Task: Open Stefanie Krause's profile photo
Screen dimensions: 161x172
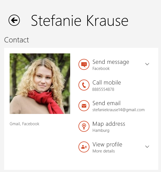Action: pyautogui.click(x=40, y=84)
